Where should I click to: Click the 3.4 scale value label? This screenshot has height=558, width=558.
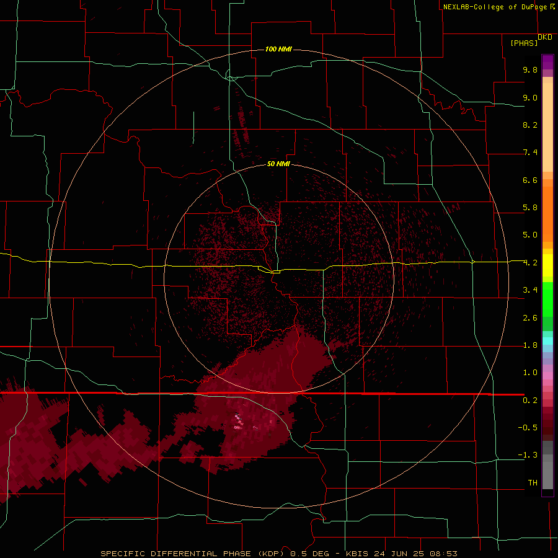530,290
